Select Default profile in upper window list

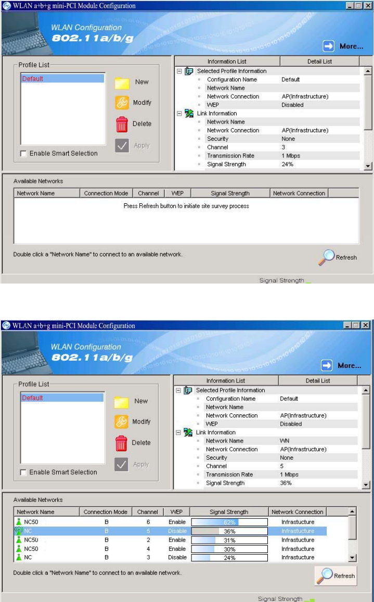point(62,79)
